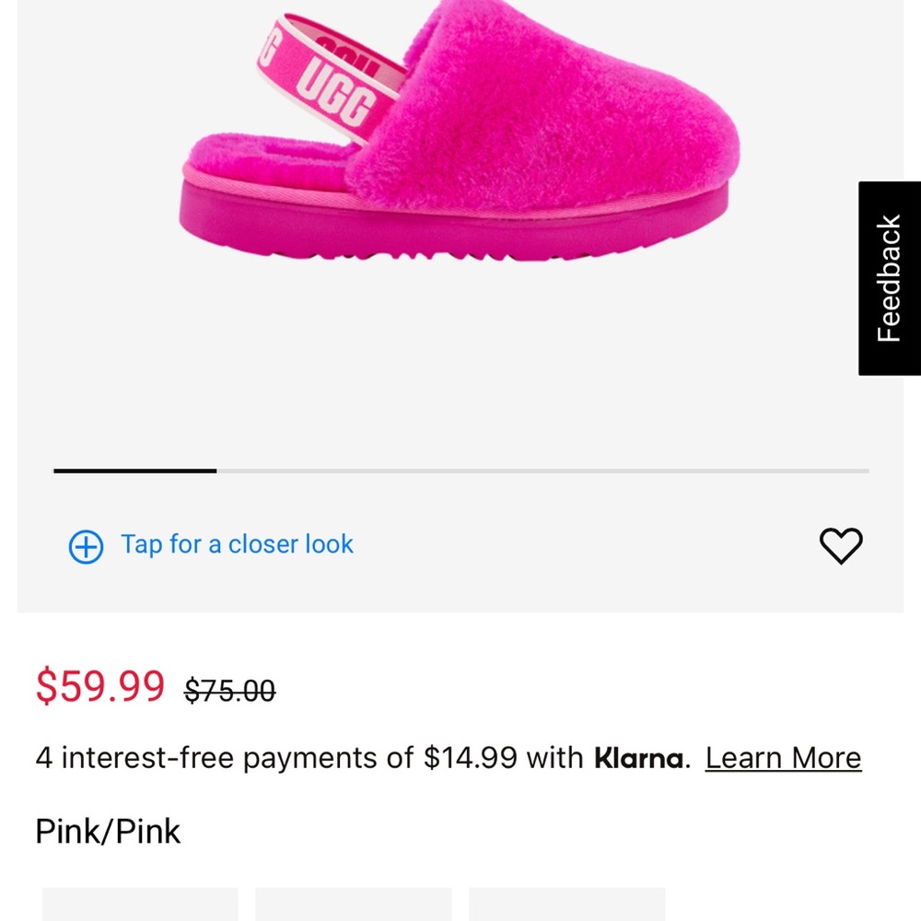Click the Learn More link for Klarna
Screen dimensions: 921x921
click(x=783, y=757)
